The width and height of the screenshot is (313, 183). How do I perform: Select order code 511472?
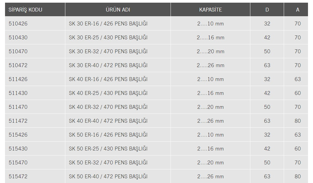click(18, 121)
